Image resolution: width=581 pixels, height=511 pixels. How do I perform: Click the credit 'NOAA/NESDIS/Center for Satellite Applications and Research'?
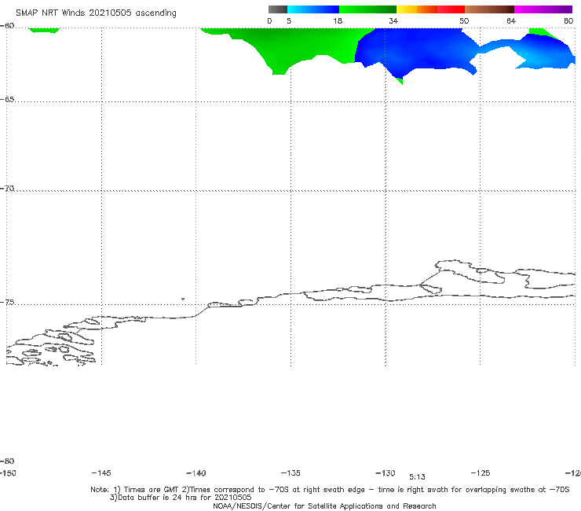coord(324,505)
